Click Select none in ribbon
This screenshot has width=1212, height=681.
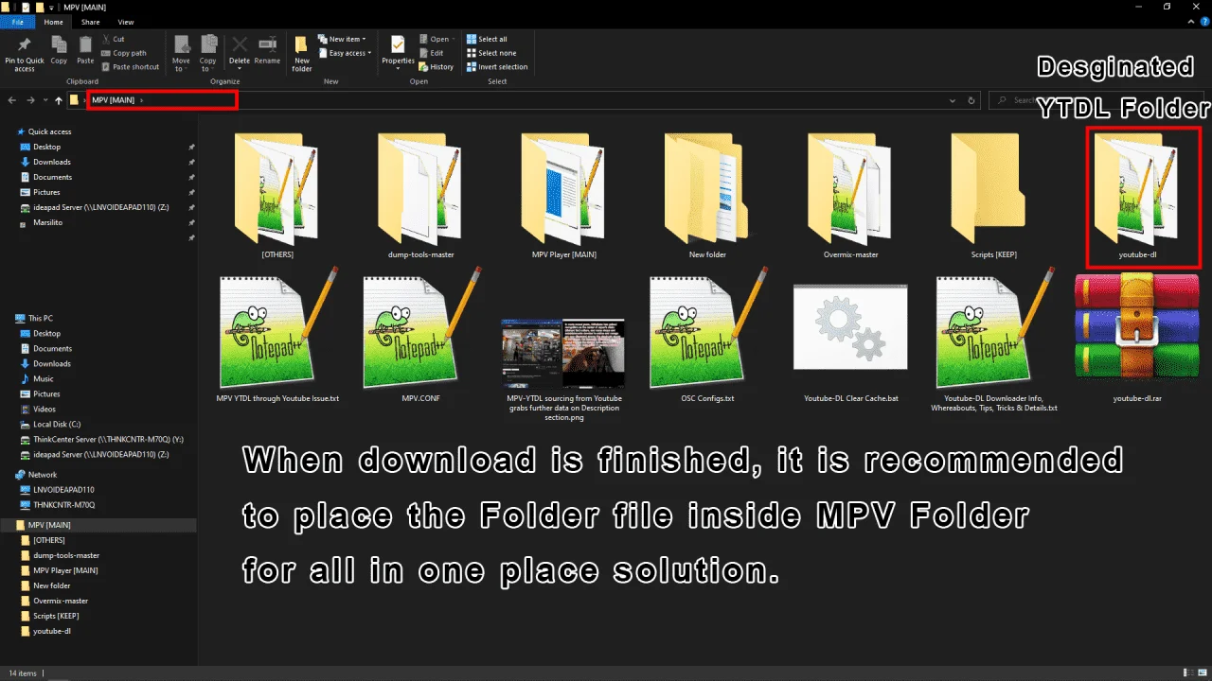tap(490, 53)
